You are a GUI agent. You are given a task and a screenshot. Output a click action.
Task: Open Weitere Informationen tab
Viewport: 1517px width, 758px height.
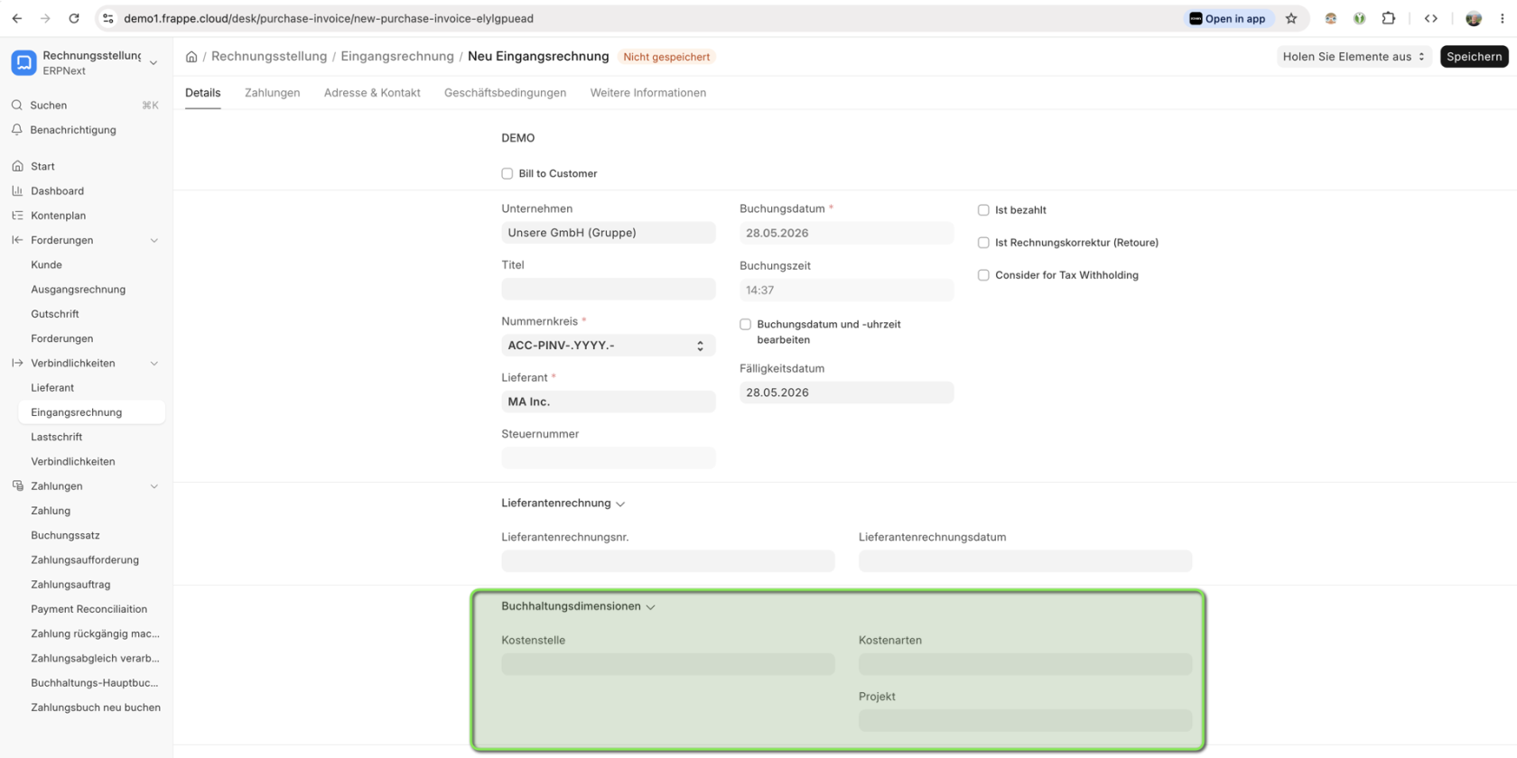[x=648, y=93]
